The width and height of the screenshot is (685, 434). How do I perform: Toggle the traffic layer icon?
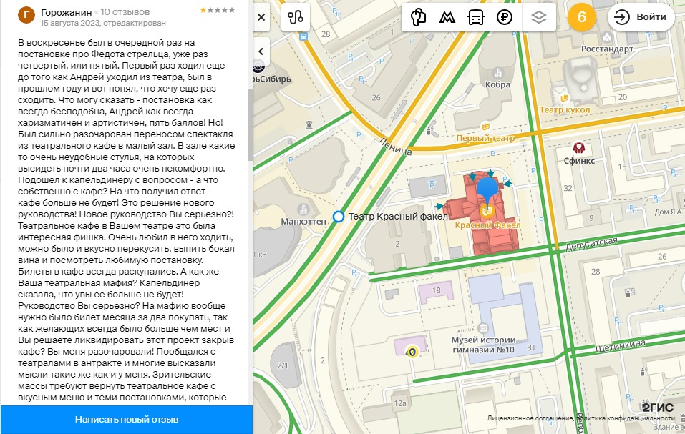click(418, 17)
